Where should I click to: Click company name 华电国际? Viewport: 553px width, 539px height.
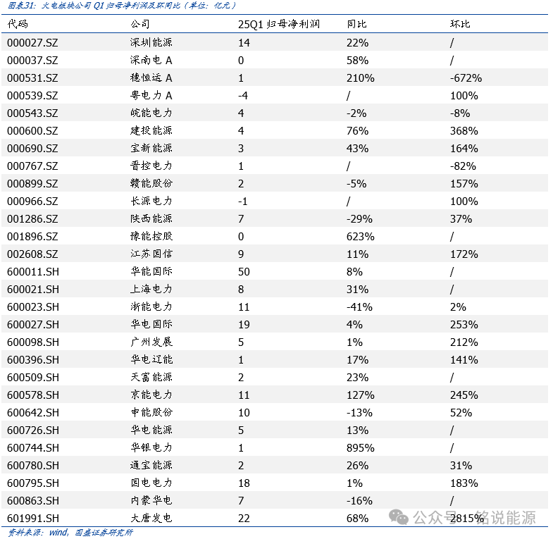151,325
